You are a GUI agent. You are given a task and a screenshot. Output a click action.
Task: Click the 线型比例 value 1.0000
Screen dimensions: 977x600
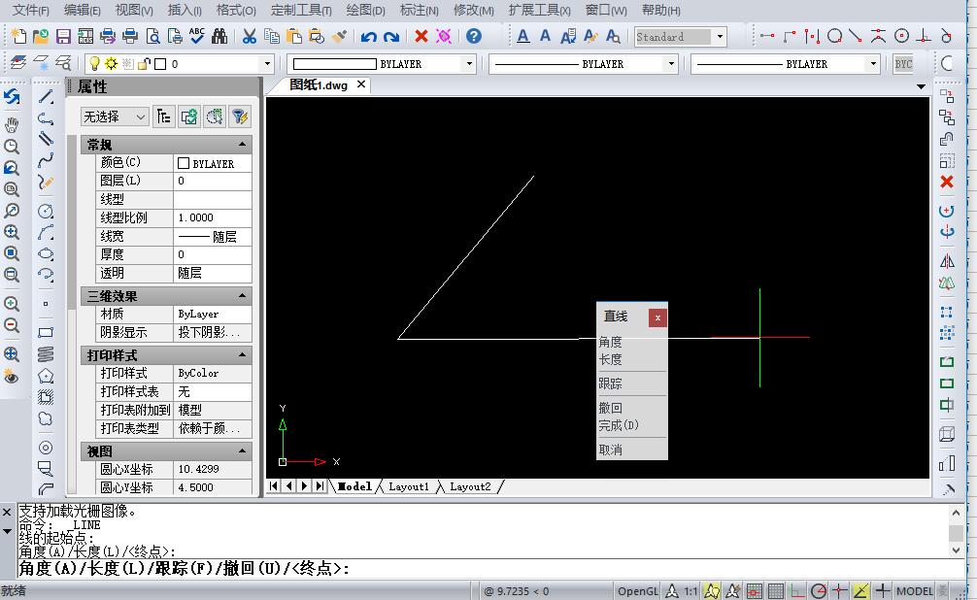tap(212, 217)
